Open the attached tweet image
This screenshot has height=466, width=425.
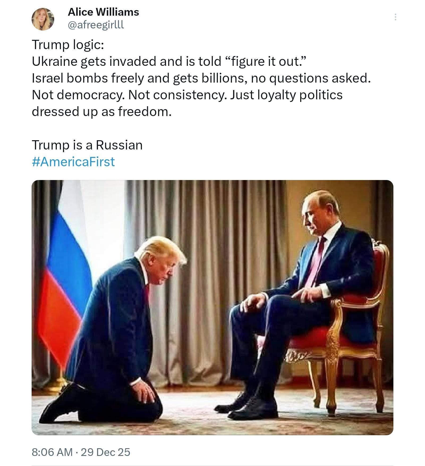pyautogui.click(x=212, y=307)
